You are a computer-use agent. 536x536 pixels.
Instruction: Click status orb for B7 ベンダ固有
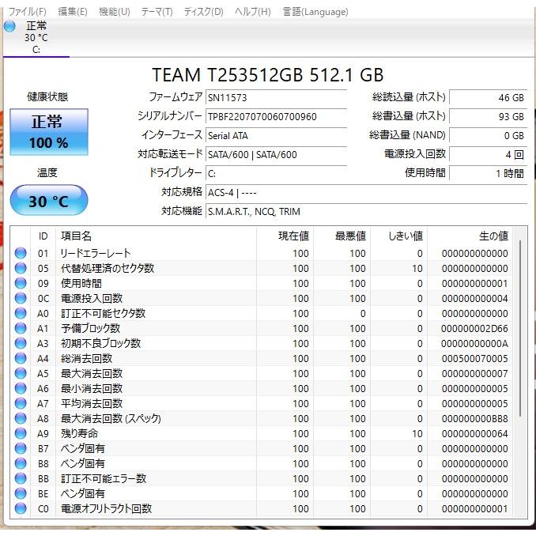click(x=21, y=448)
